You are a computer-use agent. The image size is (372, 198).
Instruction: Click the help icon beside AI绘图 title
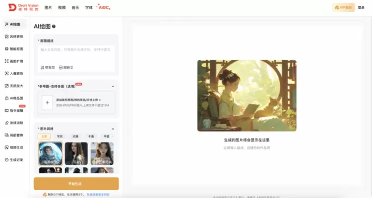54,27
